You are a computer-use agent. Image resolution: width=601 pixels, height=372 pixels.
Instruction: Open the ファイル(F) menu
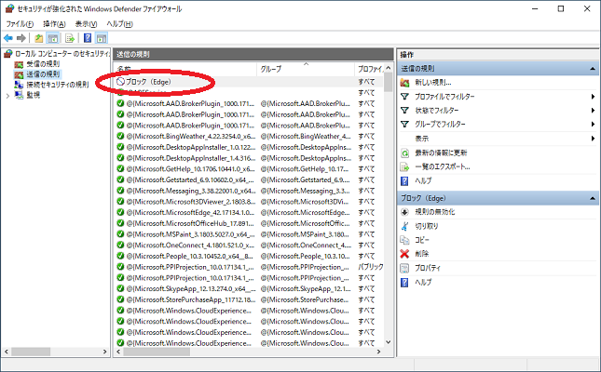20,24
